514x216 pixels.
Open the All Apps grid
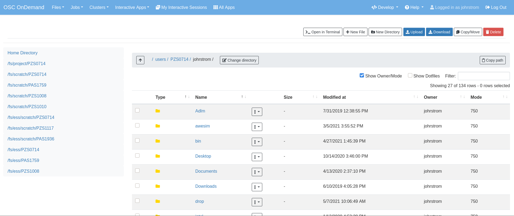click(224, 8)
